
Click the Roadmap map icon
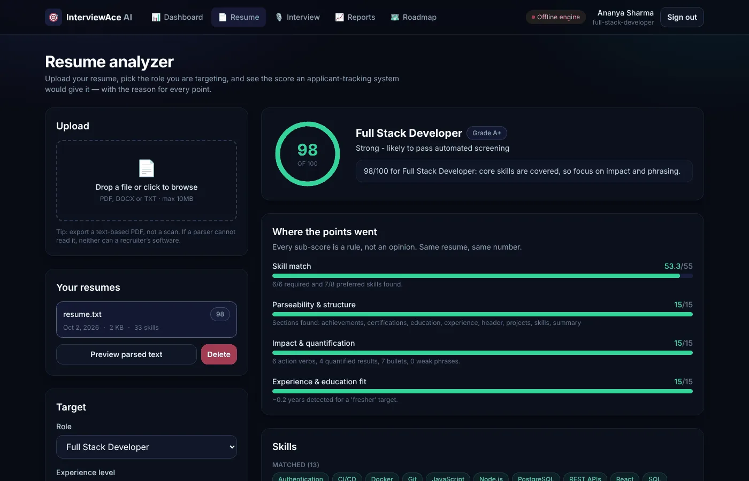(395, 17)
